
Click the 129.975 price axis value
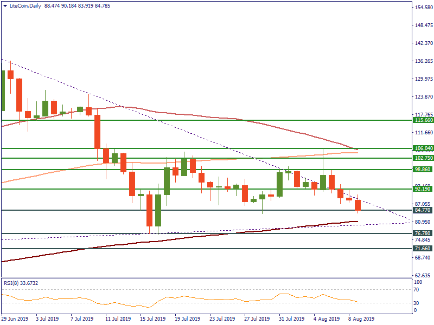[x=424, y=79]
